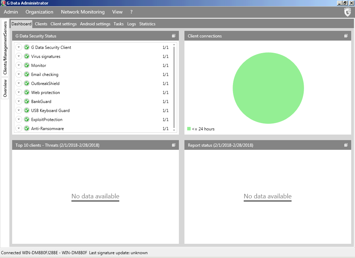Switch to the Statistics tab

(x=147, y=24)
